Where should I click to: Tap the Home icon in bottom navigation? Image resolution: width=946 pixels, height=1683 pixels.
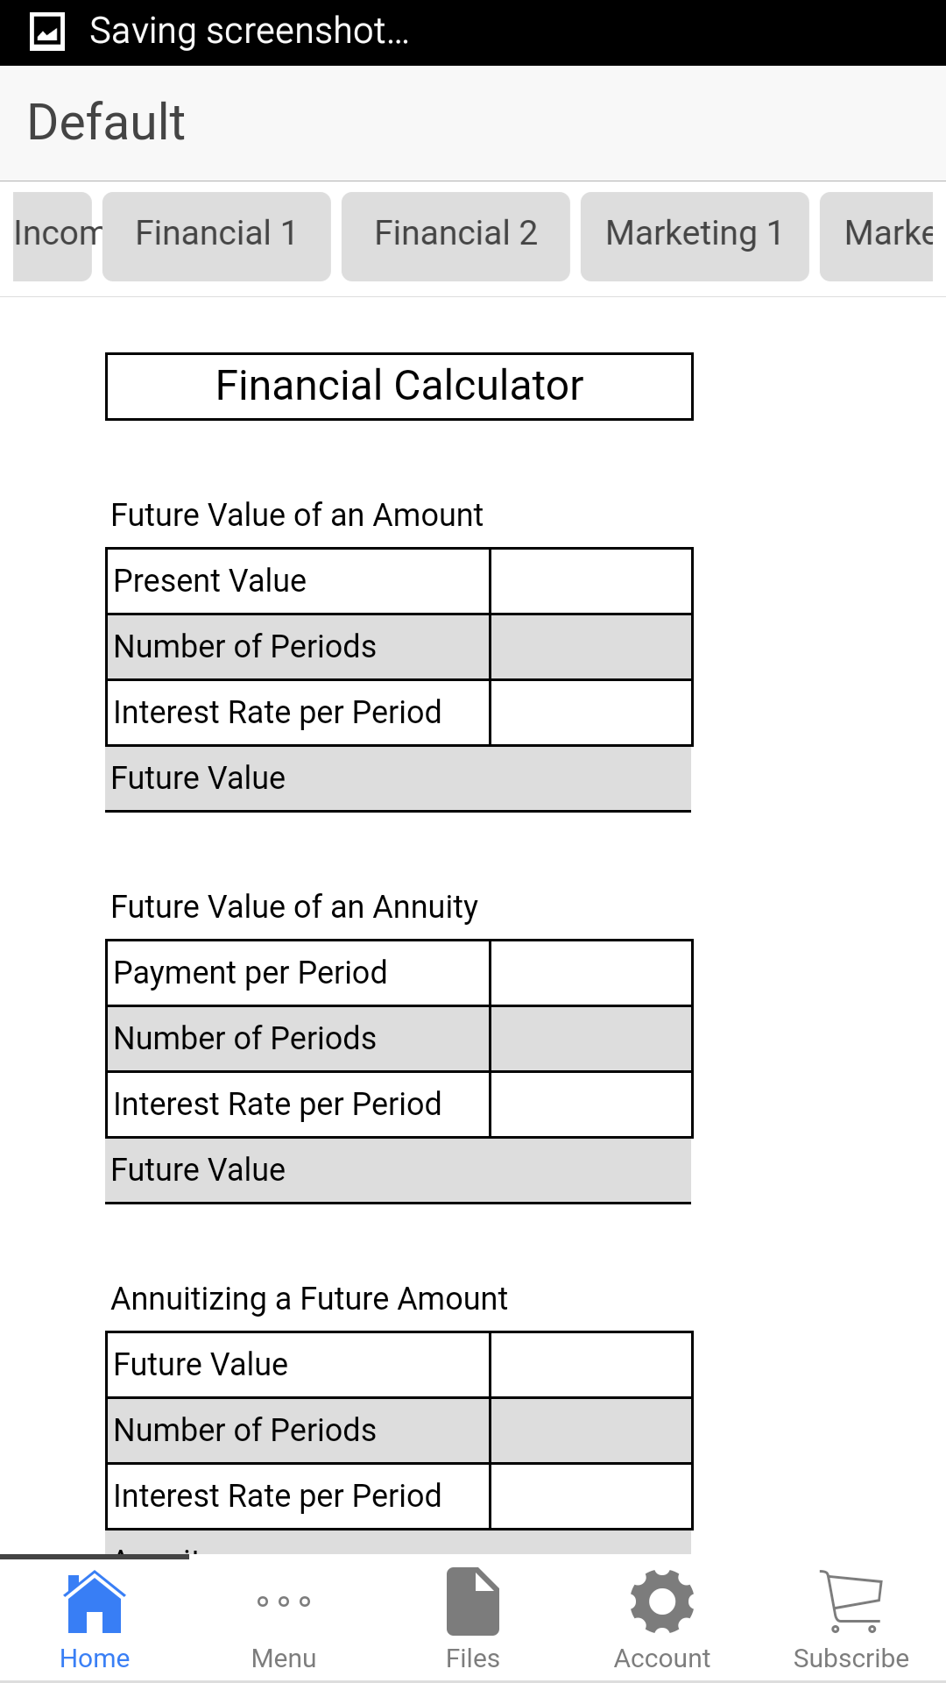tap(94, 1616)
